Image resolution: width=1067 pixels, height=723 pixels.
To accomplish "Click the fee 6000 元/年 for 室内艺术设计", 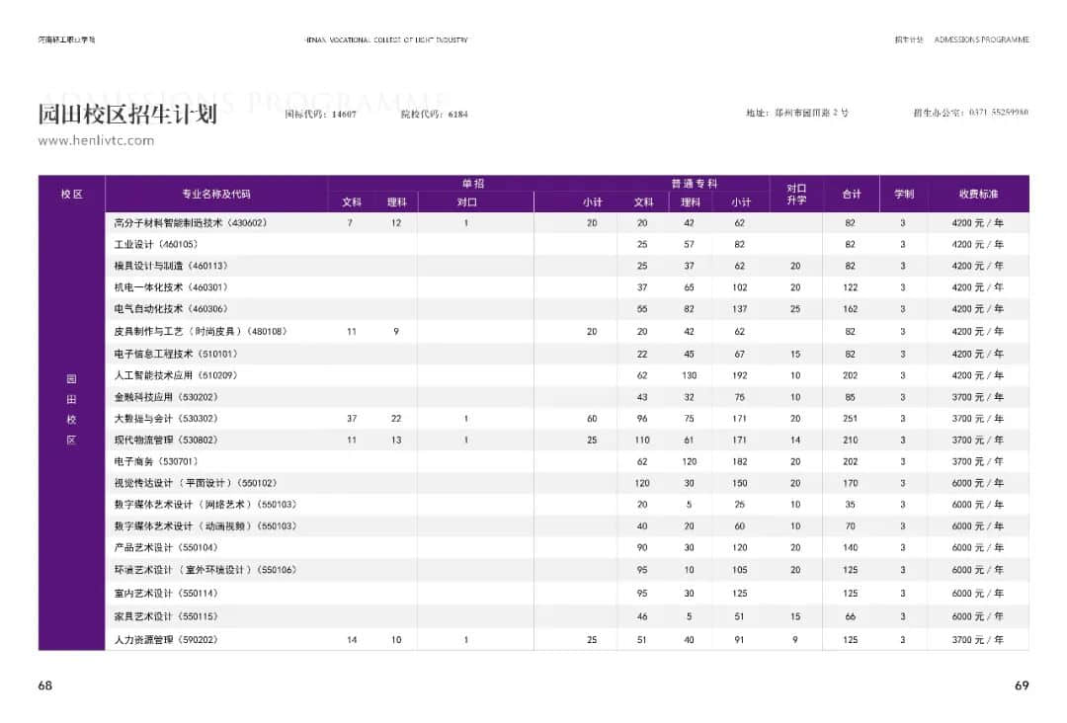I will tap(978, 594).
